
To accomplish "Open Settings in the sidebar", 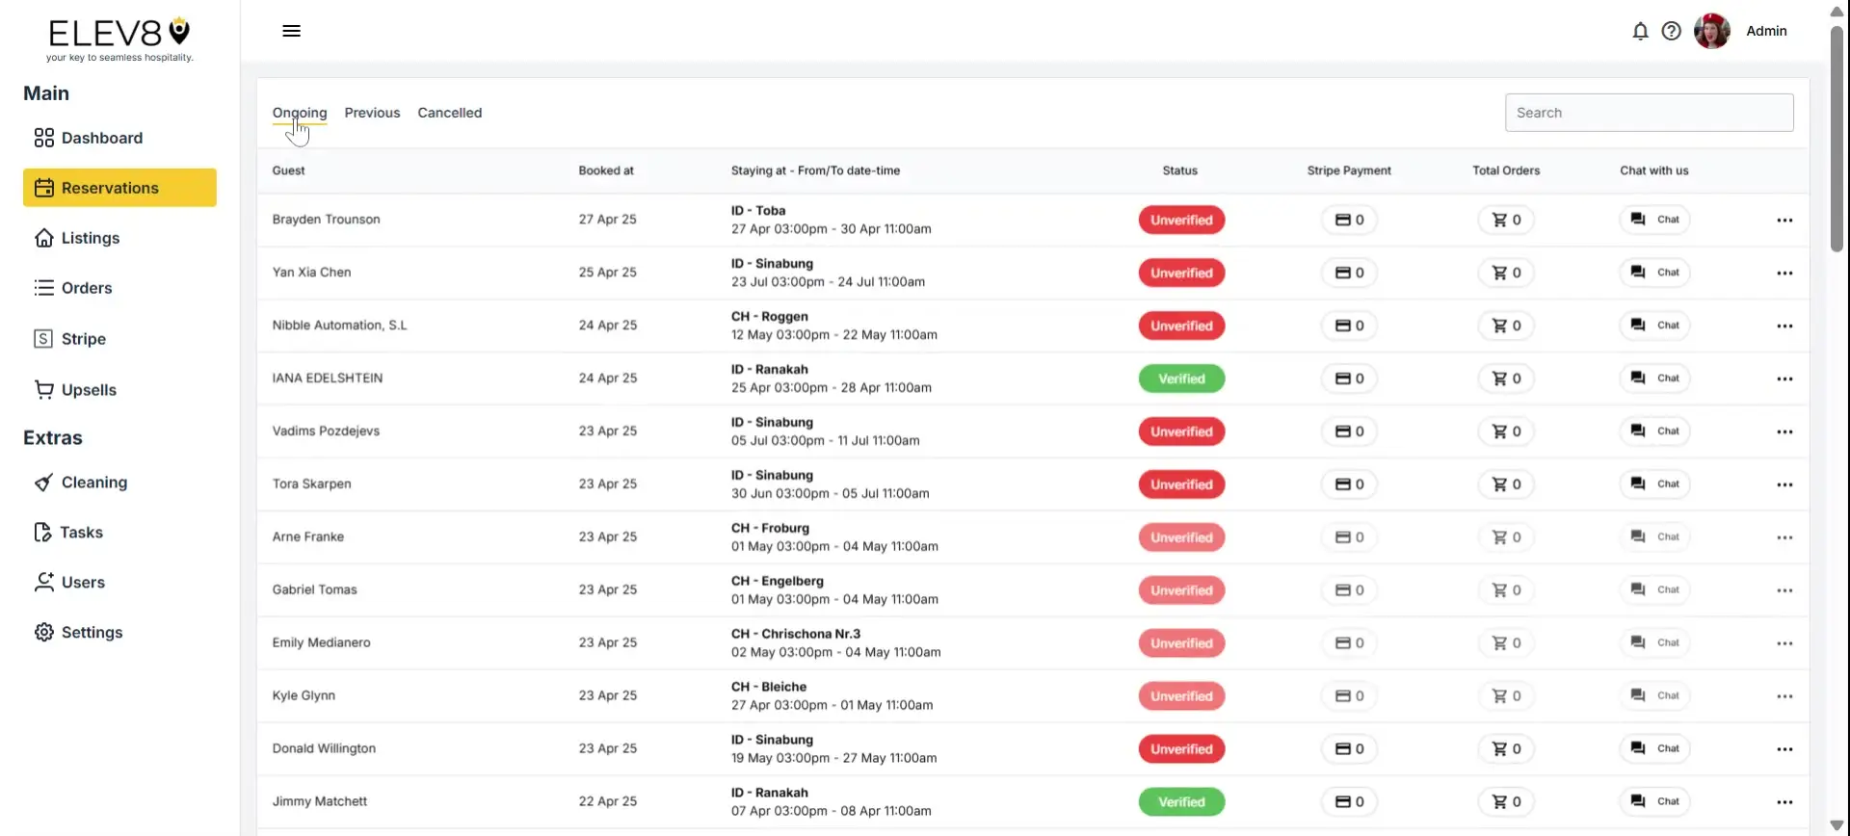I will tap(119, 633).
